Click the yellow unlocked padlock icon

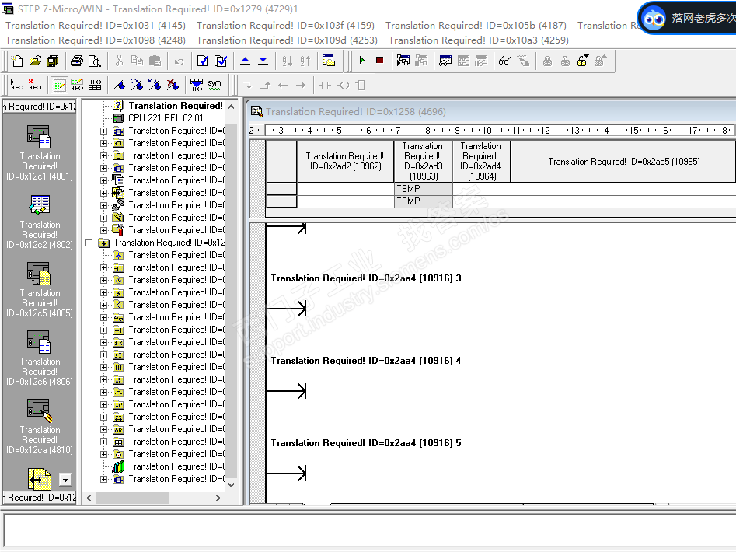coord(582,61)
